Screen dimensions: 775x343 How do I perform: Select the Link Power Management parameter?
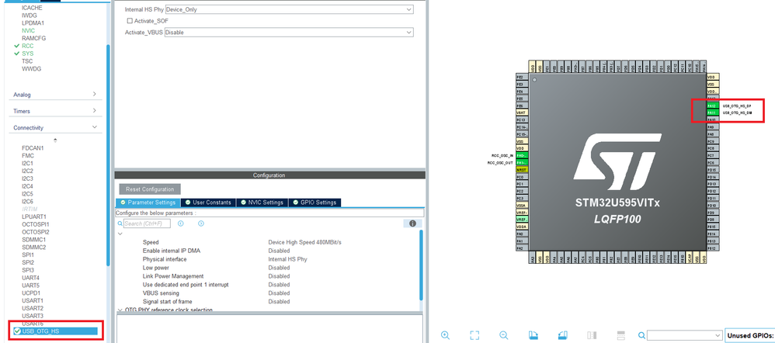tap(173, 276)
